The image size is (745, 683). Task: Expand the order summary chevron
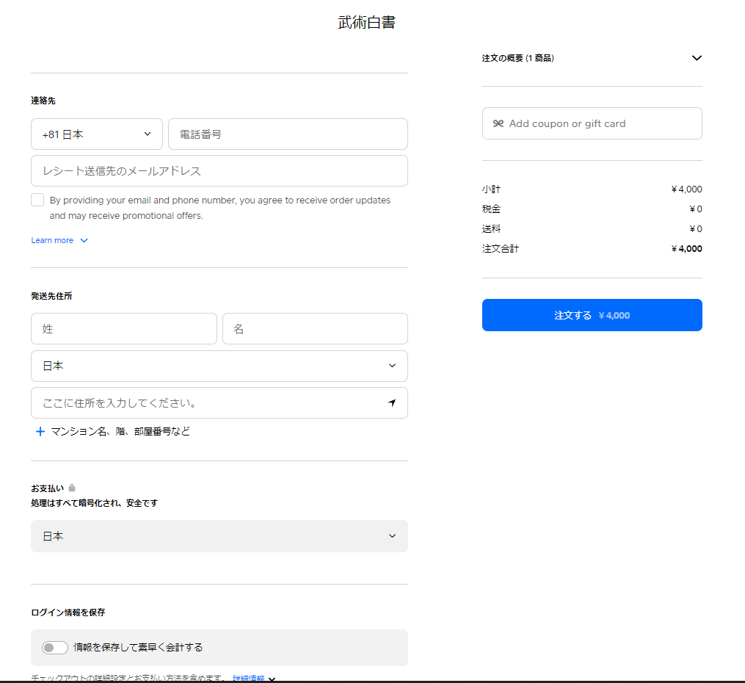point(697,58)
